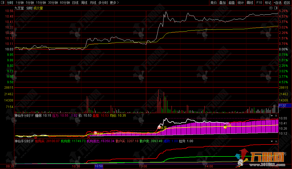The height and width of the screenshot is (169, 292).
Task: Close the 神仙手分时2F indicator panel
Action: tap(276, 141)
